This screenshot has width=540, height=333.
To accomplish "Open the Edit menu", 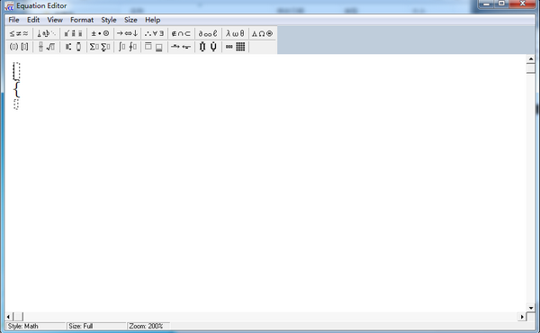I will pos(33,20).
